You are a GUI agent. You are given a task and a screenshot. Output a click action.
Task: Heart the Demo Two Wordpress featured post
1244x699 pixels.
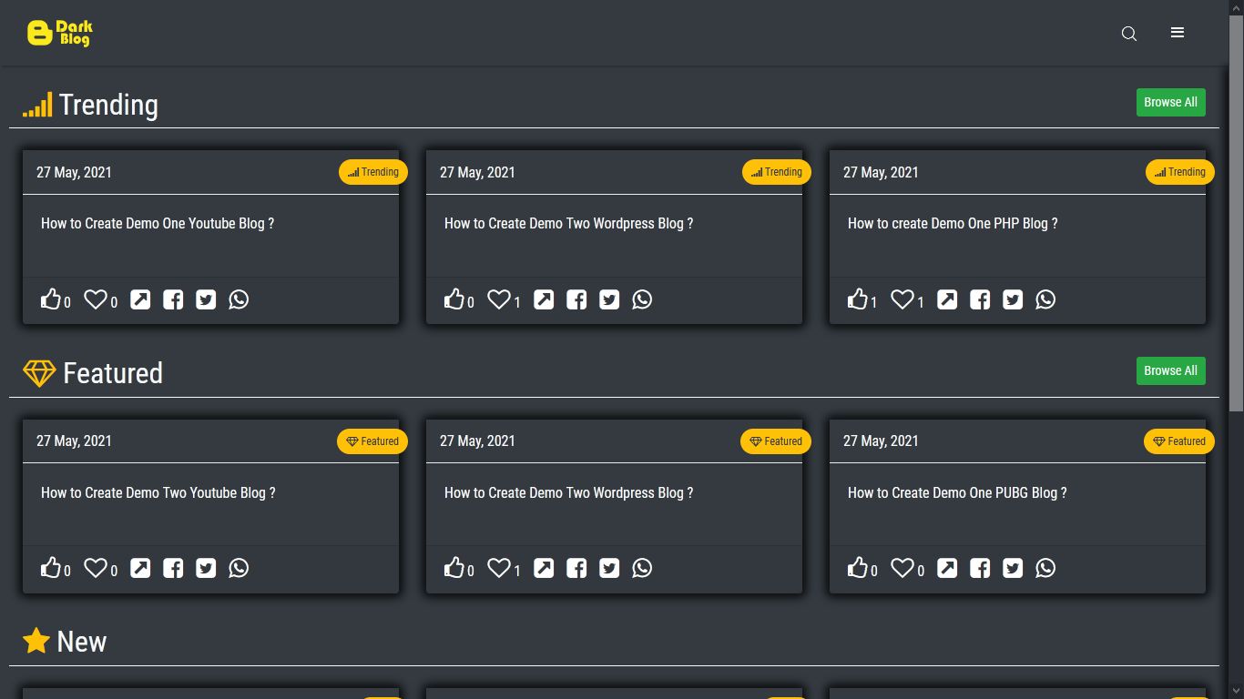coord(499,566)
